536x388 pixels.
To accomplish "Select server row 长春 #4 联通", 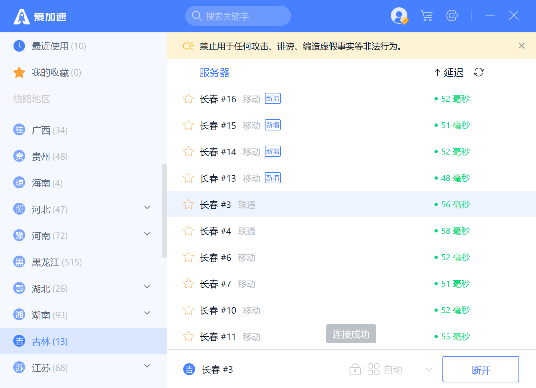I will [x=351, y=231].
